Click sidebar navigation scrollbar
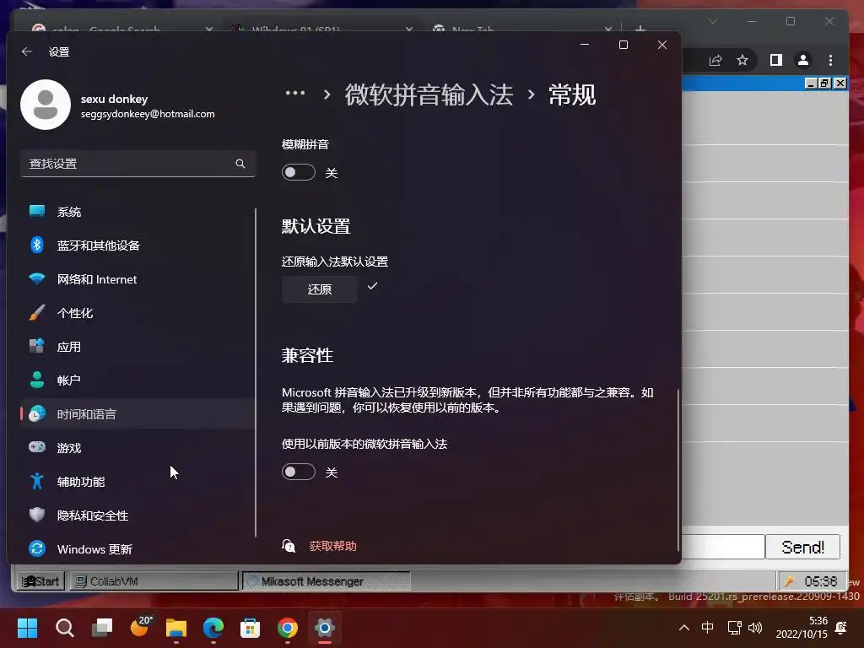864x648 pixels. tap(256, 372)
